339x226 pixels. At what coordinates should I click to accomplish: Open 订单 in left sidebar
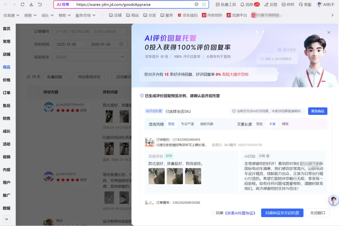click(x=7, y=93)
